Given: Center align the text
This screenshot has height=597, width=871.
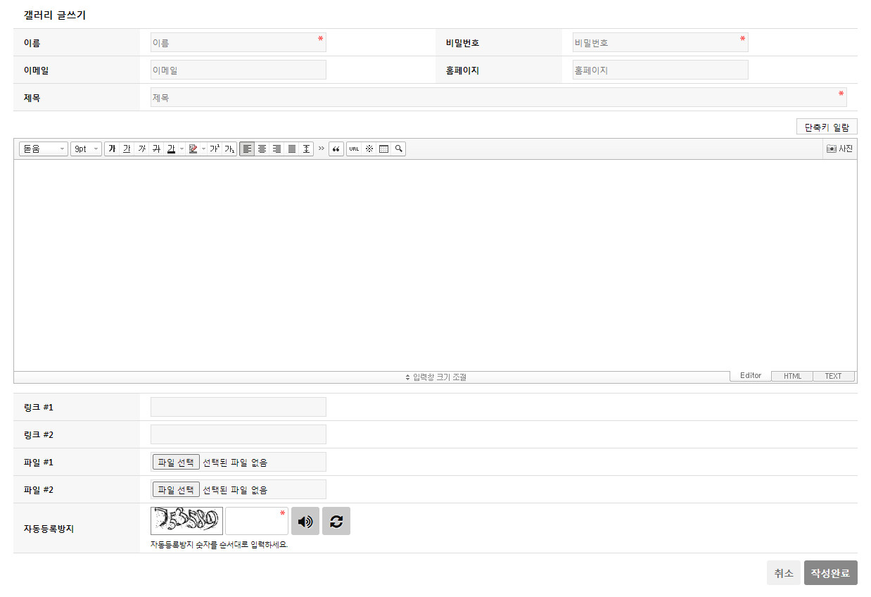Looking at the screenshot, I should [262, 149].
